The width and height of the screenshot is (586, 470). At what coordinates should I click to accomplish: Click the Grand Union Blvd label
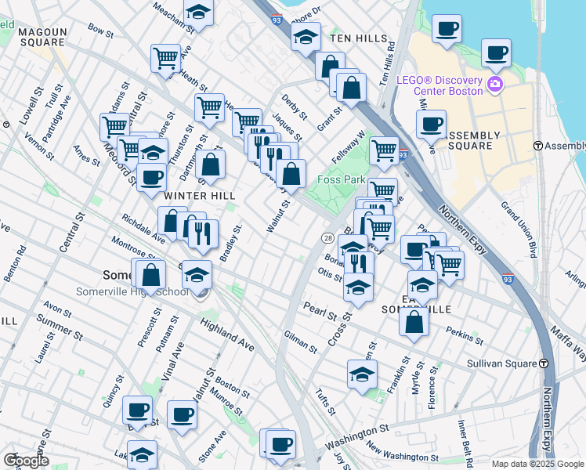point(520,230)
